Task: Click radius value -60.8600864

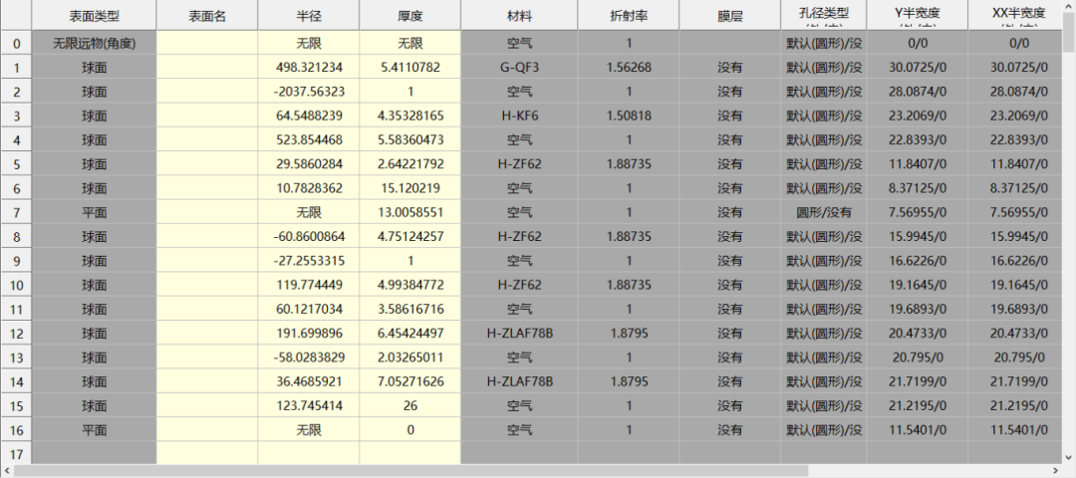Action: (309, 237)
